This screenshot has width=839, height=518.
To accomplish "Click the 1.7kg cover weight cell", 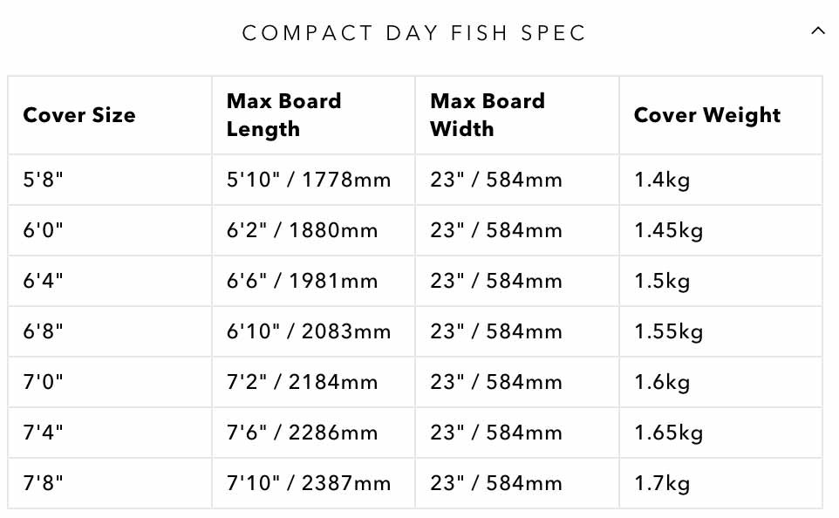I will click(x=662, y=484).
